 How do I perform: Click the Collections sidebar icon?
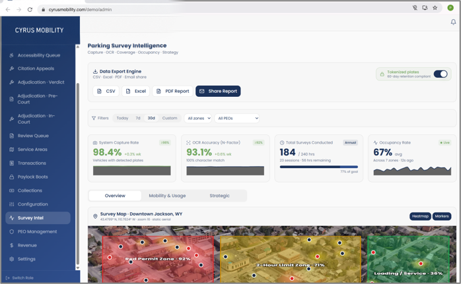pyautogui.click(x=11, y=190)
